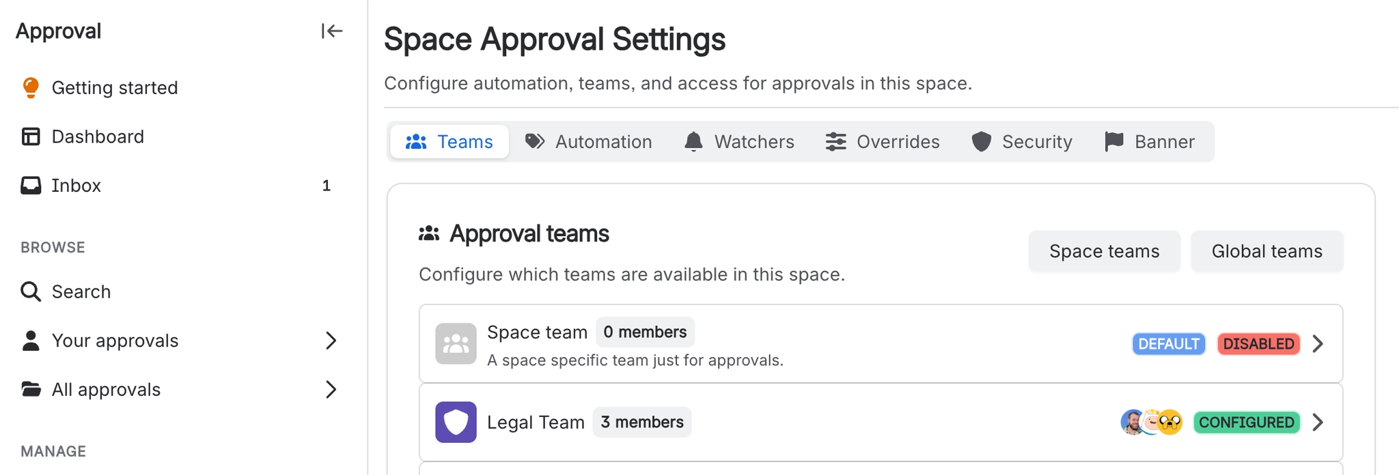Collapse the Approval sidebar
1399x475 pixels.
pos(332,31)
